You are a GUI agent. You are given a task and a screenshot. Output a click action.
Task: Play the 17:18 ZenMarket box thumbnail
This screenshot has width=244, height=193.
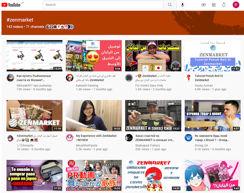(34, 116)
